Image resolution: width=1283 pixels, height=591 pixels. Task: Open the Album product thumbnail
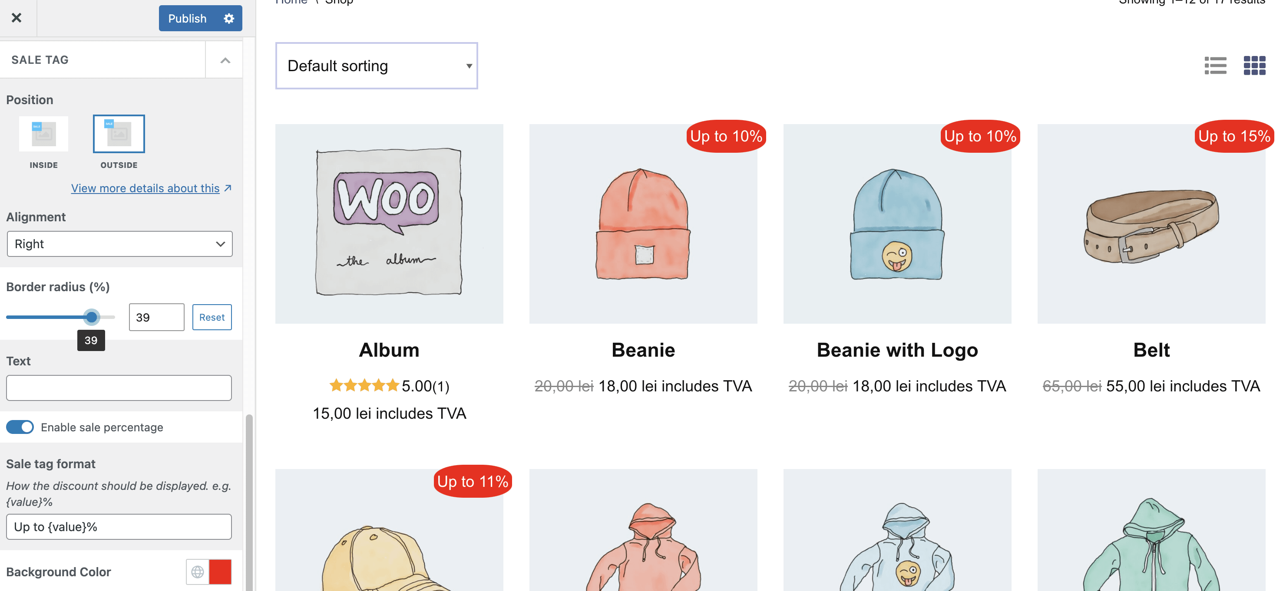(x=389, y=223)
